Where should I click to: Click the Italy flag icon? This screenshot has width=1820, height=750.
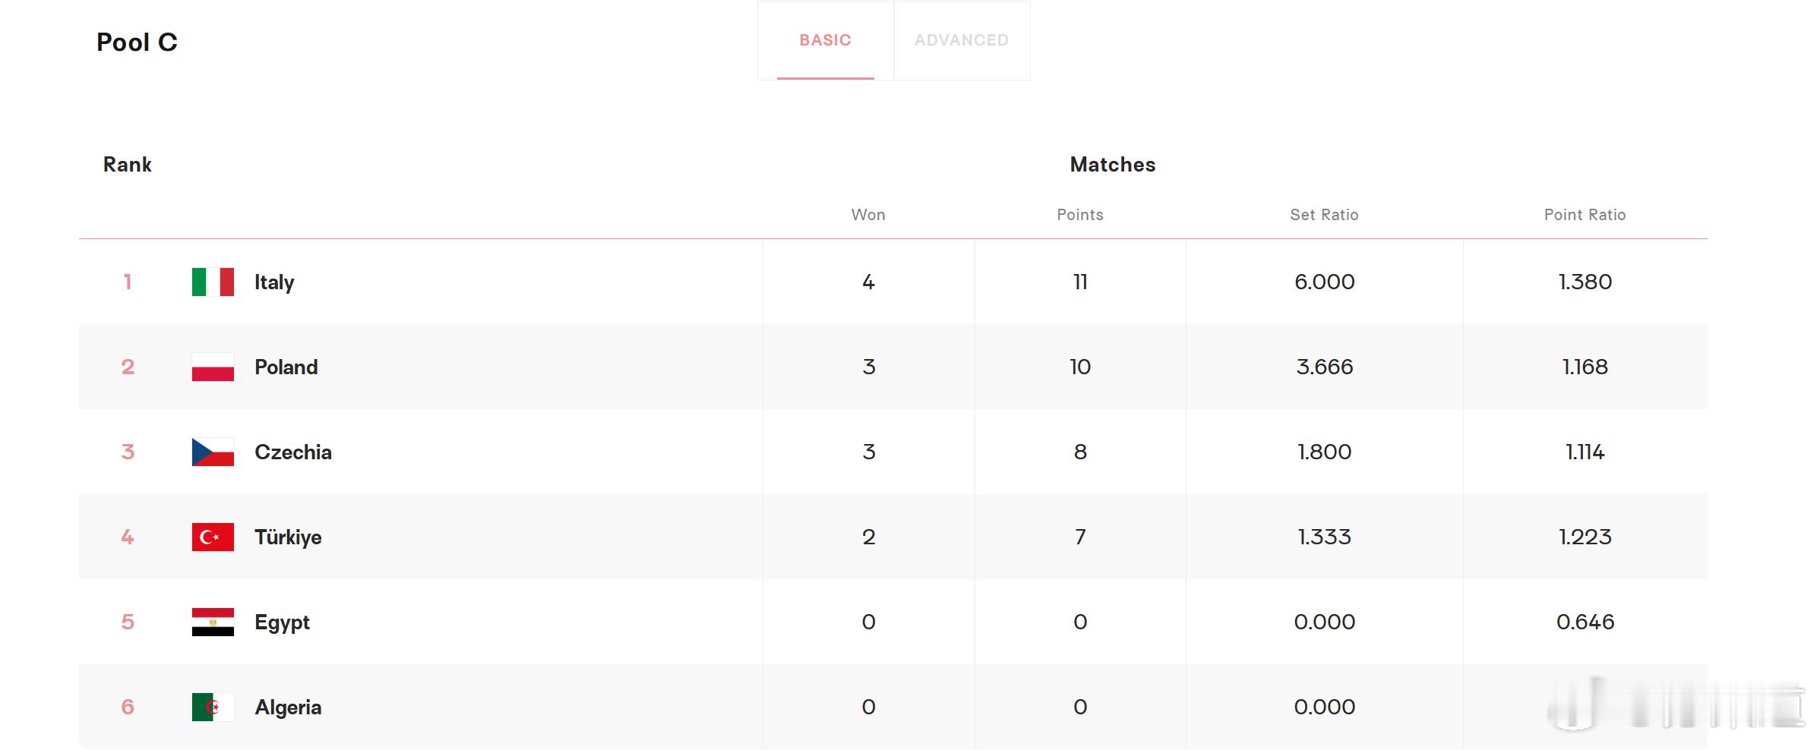213,282
